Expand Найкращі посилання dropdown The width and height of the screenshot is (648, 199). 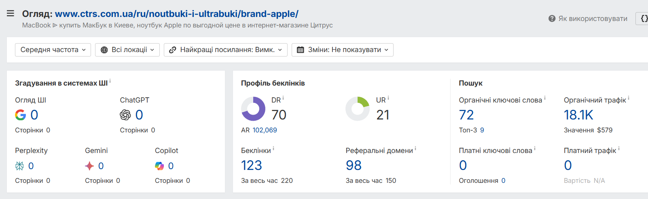click(x=226, y=50)
